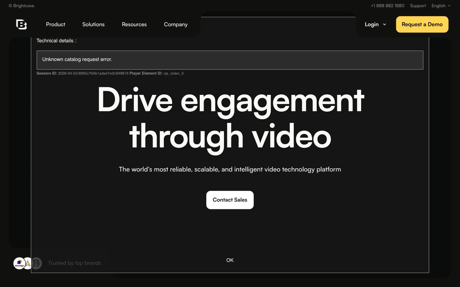Screen dimensions: 460x287
Task: Open the Company menu
Action: click(176, 24)
